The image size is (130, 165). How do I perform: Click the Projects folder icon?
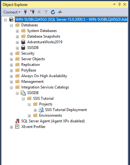pos(35,104)
